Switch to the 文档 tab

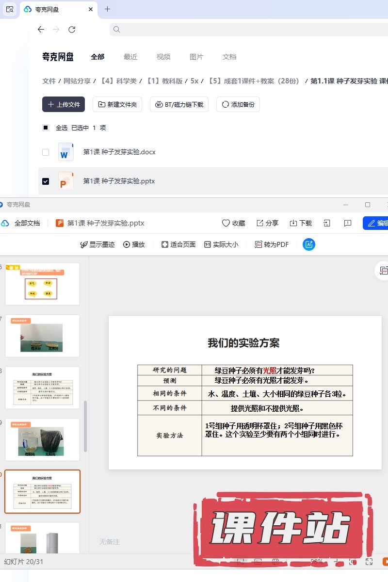click(x=229, y=57)
